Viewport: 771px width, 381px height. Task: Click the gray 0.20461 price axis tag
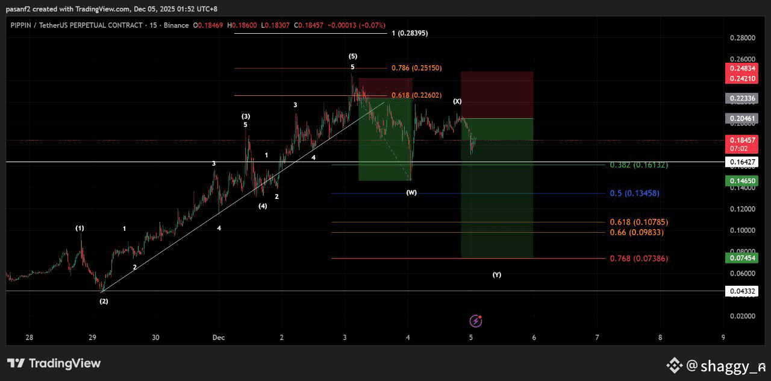click(x=743, y=119)
